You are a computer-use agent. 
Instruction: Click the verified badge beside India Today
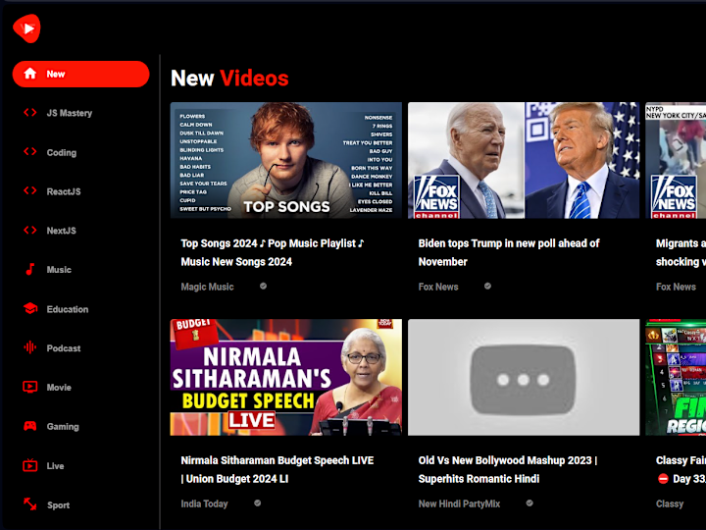[x=258, y=503]
